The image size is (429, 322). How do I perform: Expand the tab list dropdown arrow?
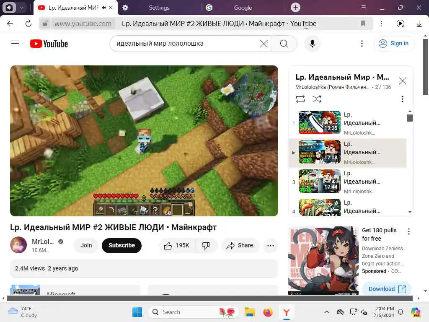click(22, 8)
